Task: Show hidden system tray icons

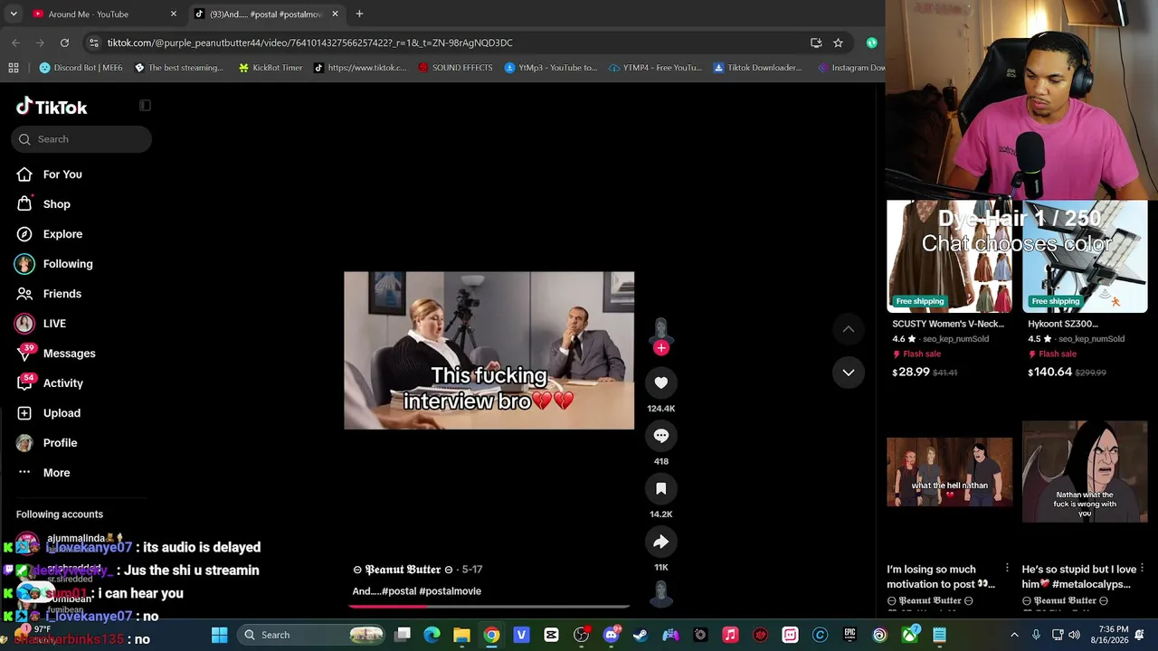Action: pyautogui.click(x=1013, y=635)
